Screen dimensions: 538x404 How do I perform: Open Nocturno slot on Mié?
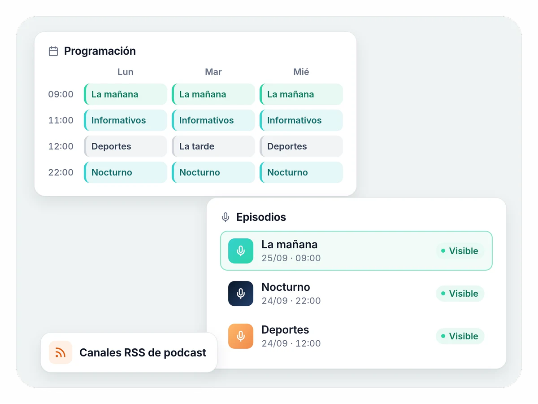coord(301,172)
